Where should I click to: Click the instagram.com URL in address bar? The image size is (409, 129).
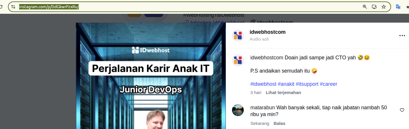click(x=49, y=7)
